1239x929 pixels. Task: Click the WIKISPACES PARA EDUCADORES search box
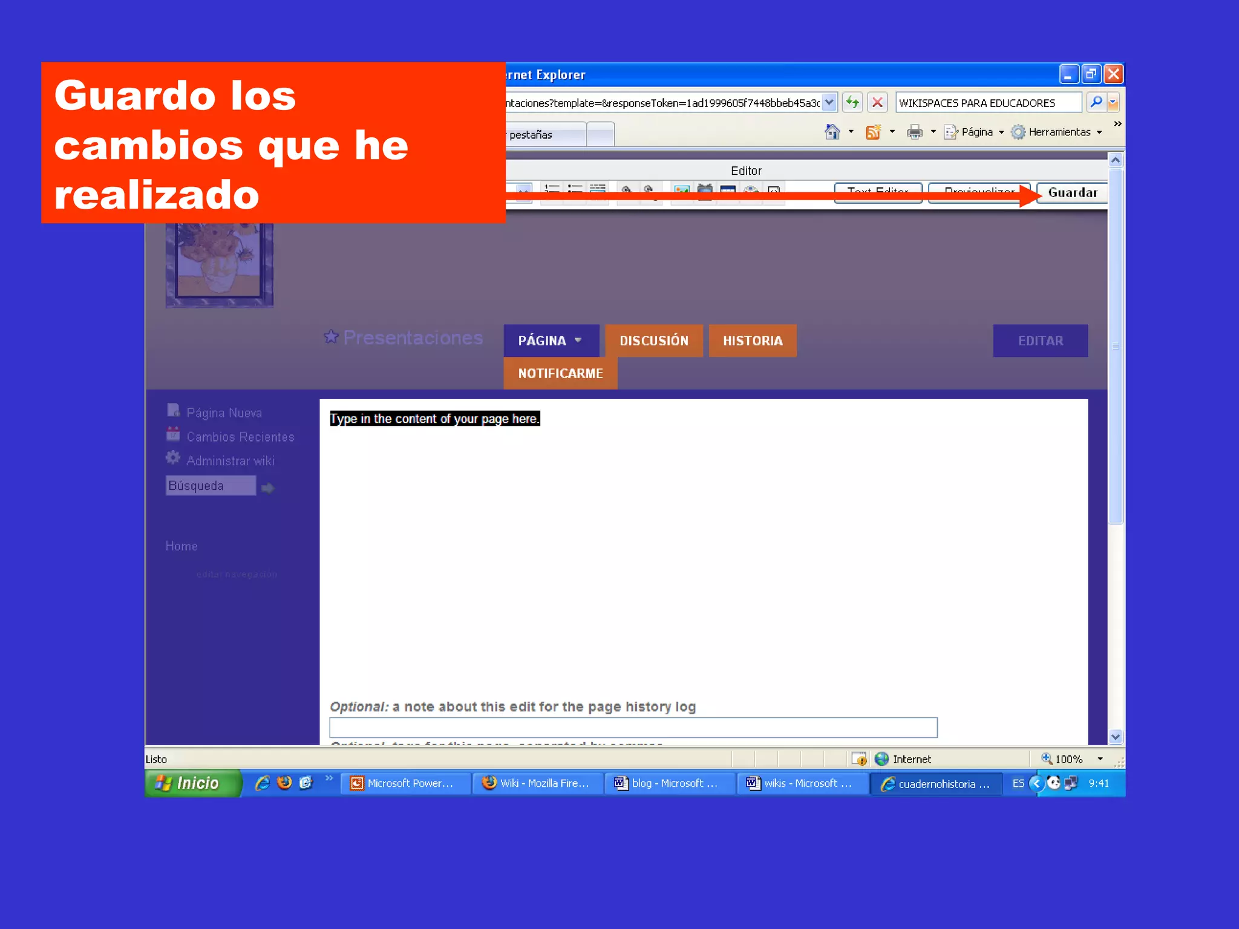pos(989,103)
